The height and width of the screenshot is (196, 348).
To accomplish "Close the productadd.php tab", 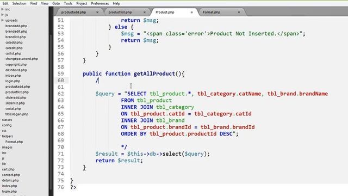I will 97,12.
